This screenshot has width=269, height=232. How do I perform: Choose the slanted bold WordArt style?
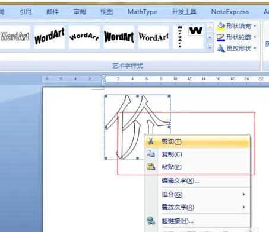[x=49, y=37]
